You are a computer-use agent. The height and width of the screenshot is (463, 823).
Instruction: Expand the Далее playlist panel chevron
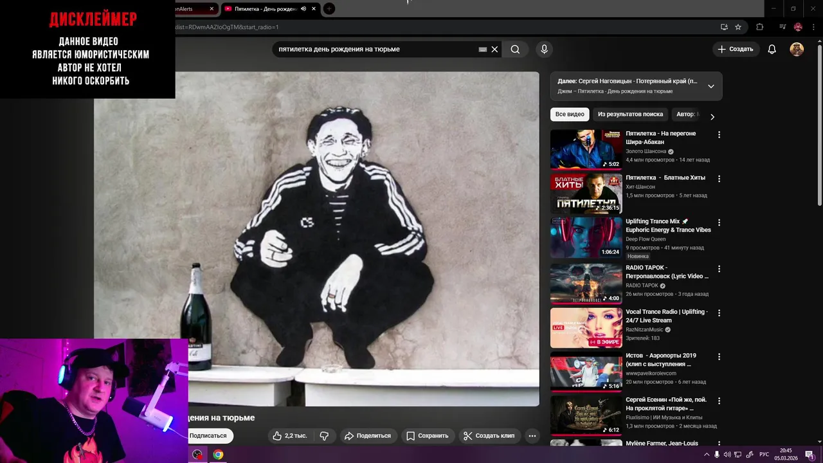coord(710,86)
